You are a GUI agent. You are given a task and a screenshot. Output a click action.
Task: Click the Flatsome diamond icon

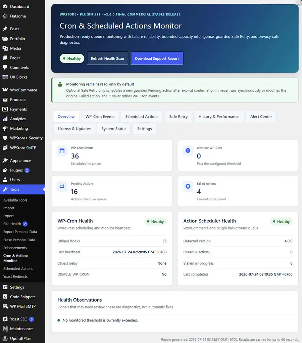(x=5, y=16)
